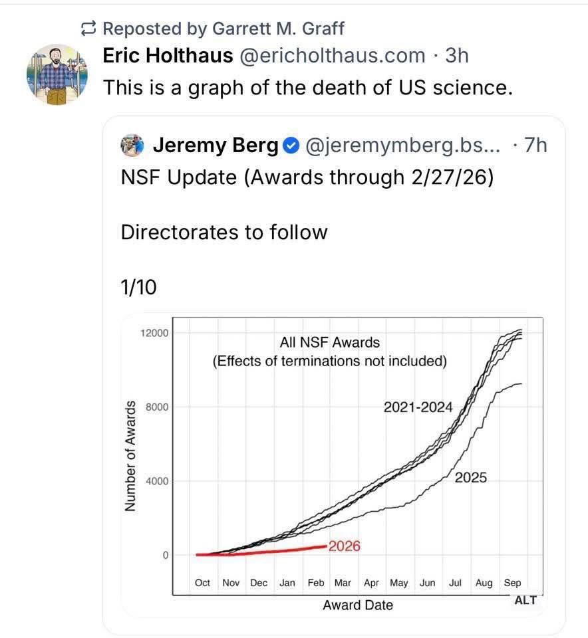
Task: Click Jeremy Berg's small avatar
Action: (132, 144)
